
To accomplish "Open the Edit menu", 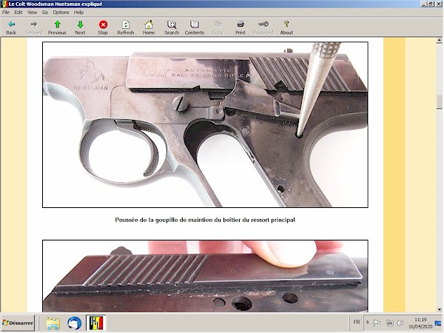I will [x=18, y=12].
